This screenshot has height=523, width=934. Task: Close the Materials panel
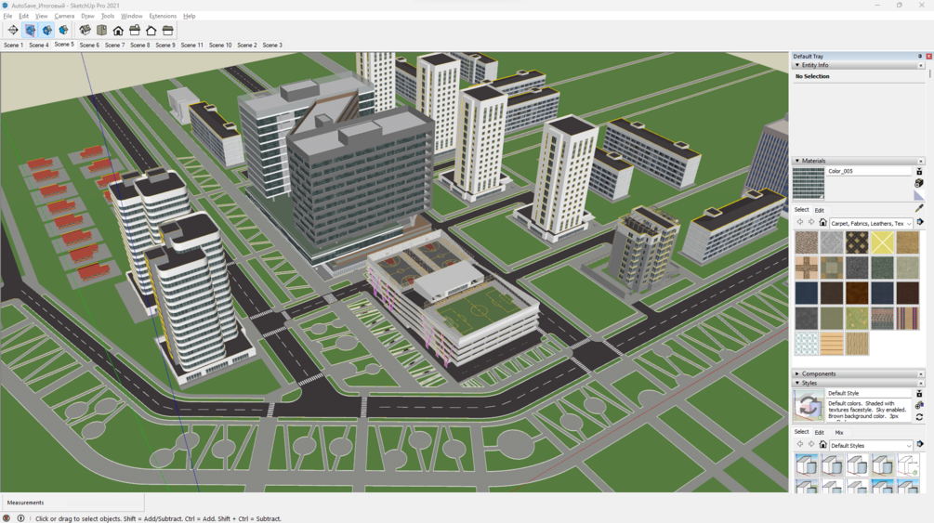click(x=921, y=161)
